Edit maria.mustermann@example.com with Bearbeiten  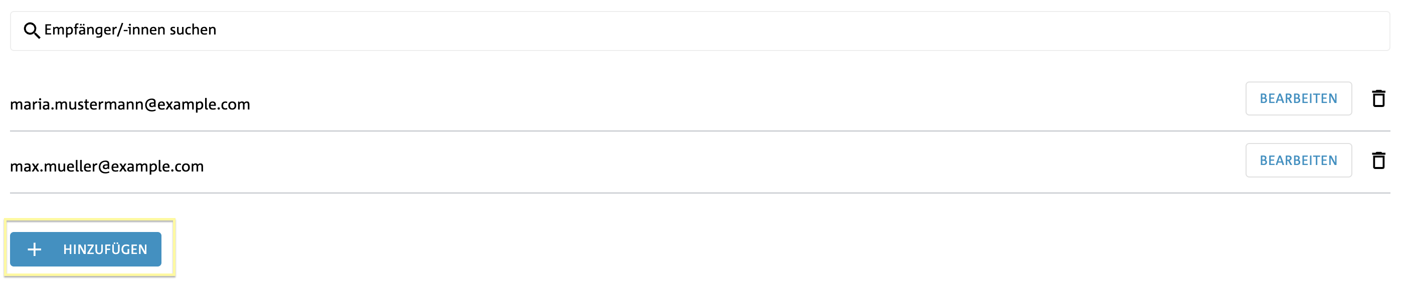(1299, 98)
